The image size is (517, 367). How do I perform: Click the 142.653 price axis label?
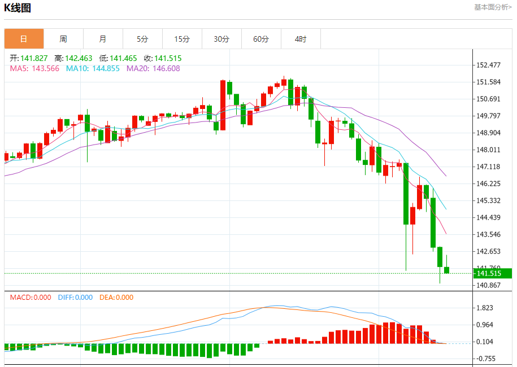488,251
